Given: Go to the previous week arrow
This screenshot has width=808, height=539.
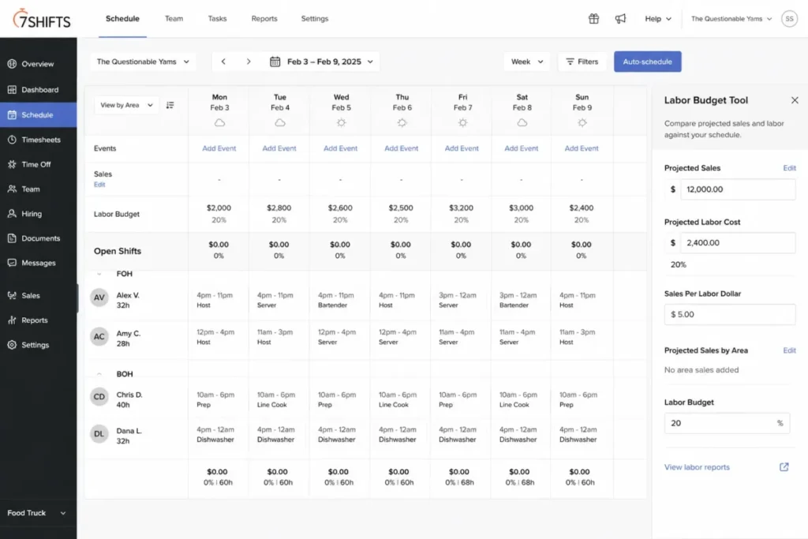Looking at the screenshot, I should click(223, 62).
